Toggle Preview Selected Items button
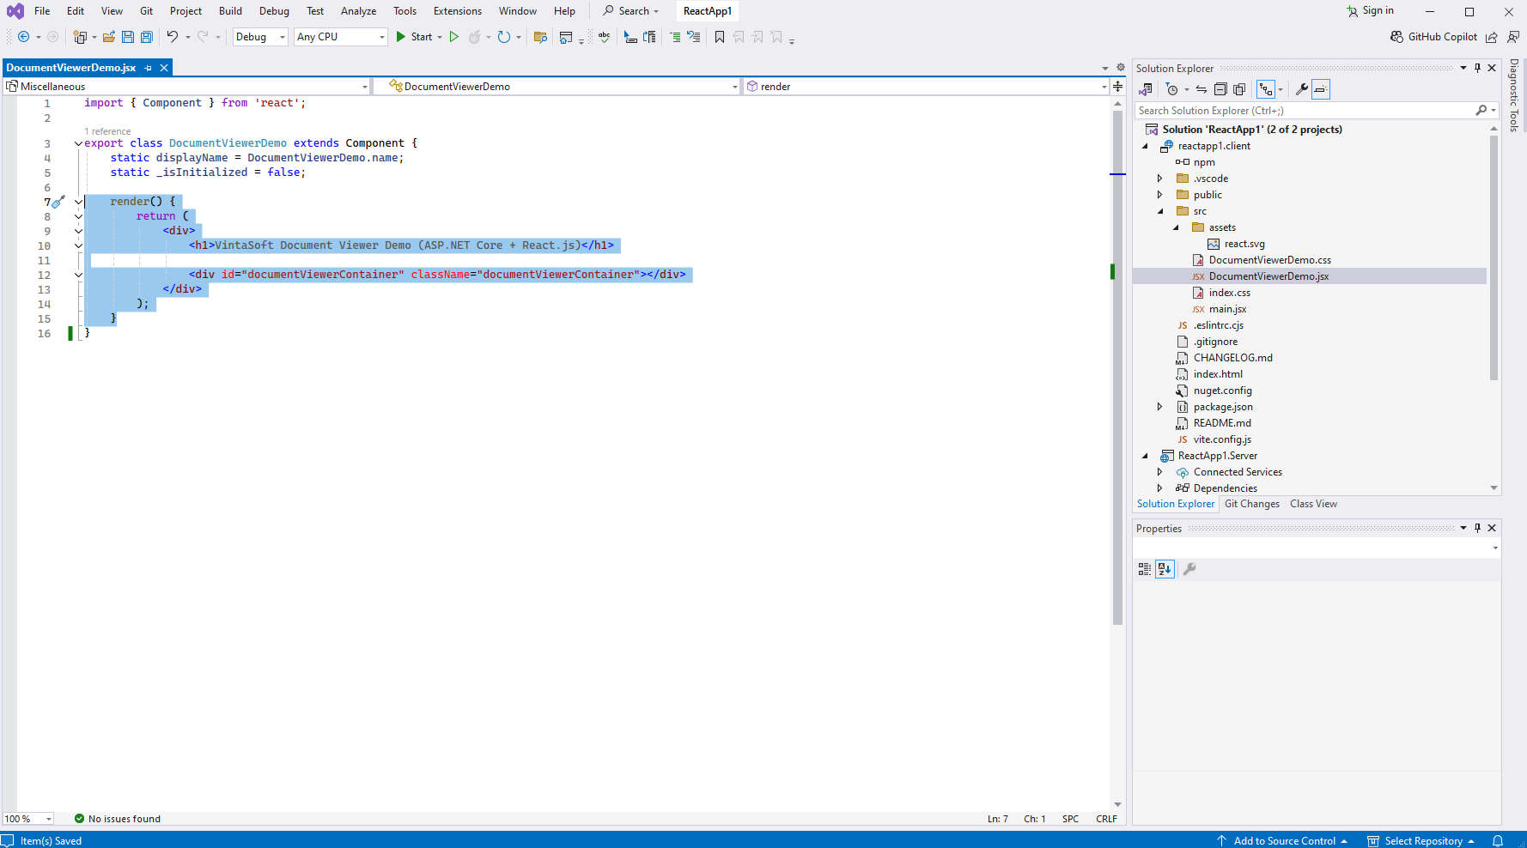 coord(1321,89)
